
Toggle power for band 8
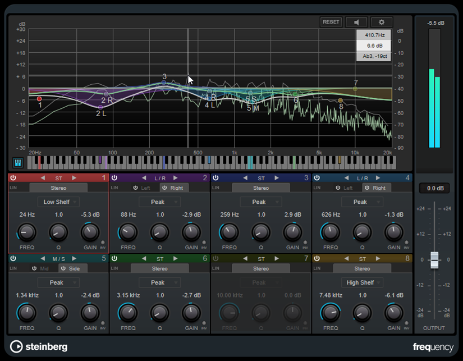click(x=317, y=258)
